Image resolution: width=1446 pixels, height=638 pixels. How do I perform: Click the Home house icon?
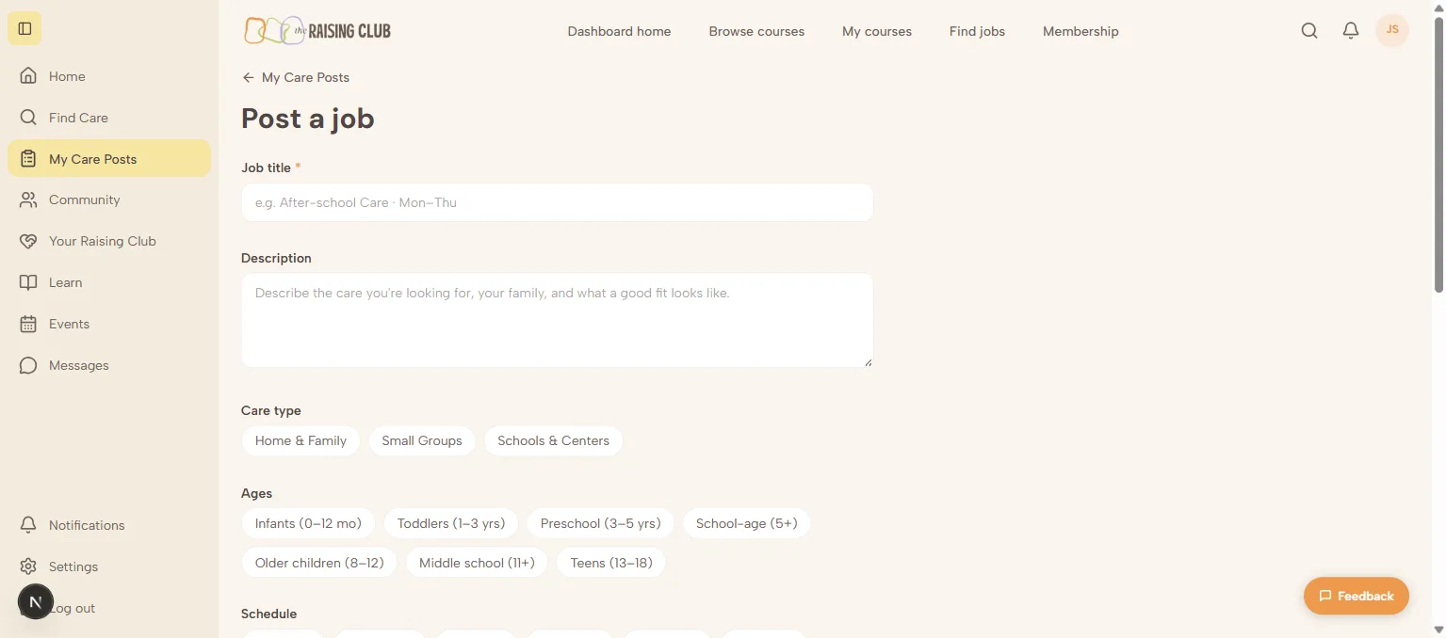click(x=28, y=76)
